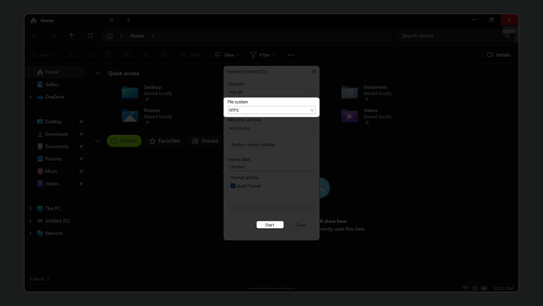Open the View menu in toolbar

click(227, 55)
